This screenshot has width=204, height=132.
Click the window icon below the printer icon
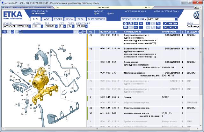coord(126,27)
